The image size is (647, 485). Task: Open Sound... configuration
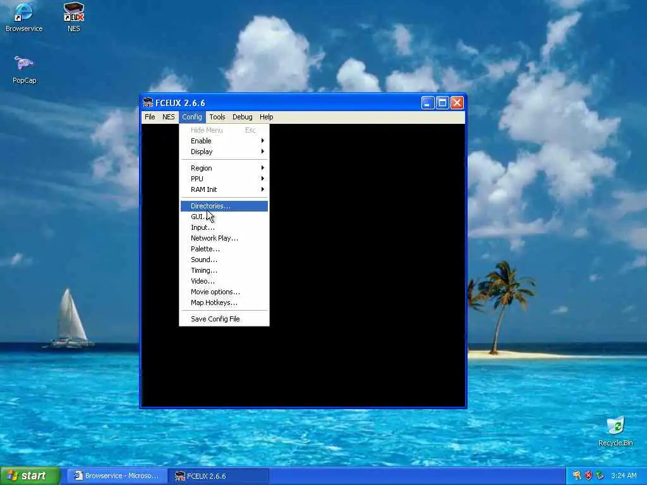click(x=224, y=260)
